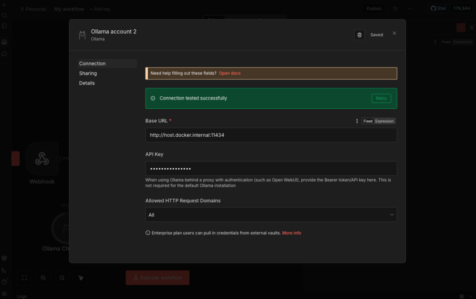
Task: Open workflow history using the clock icon
Action: 395,9
